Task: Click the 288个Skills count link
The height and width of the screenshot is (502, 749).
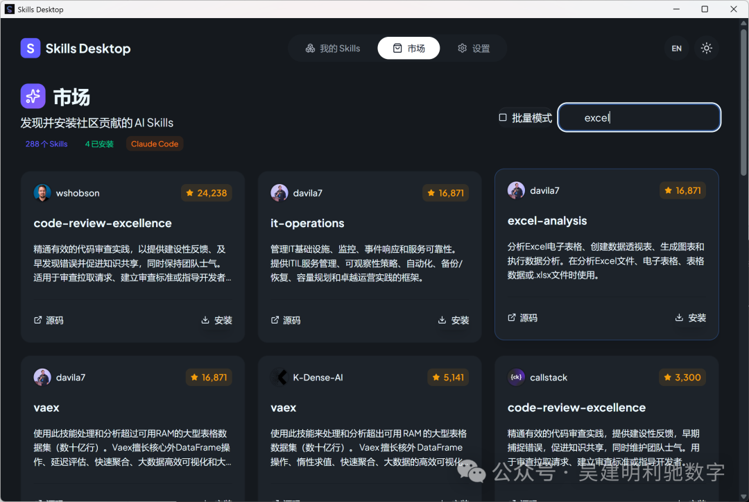Action: pyautogui.click(x=46, y=143)
